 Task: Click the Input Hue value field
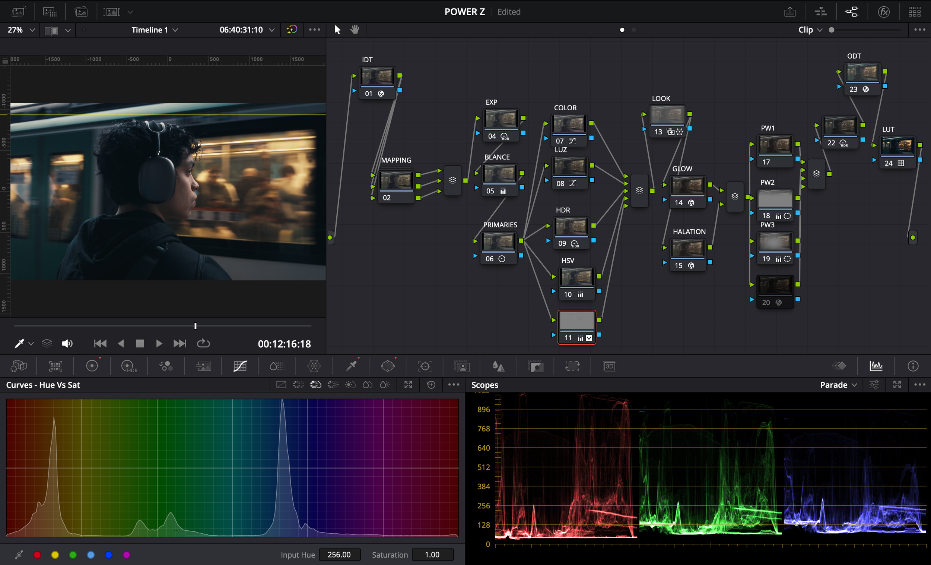pos(339,555)
